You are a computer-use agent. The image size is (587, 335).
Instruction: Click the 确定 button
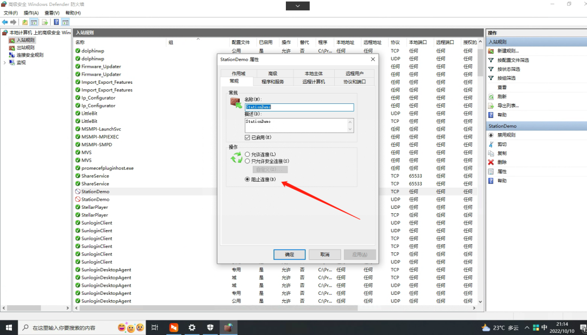289,255
